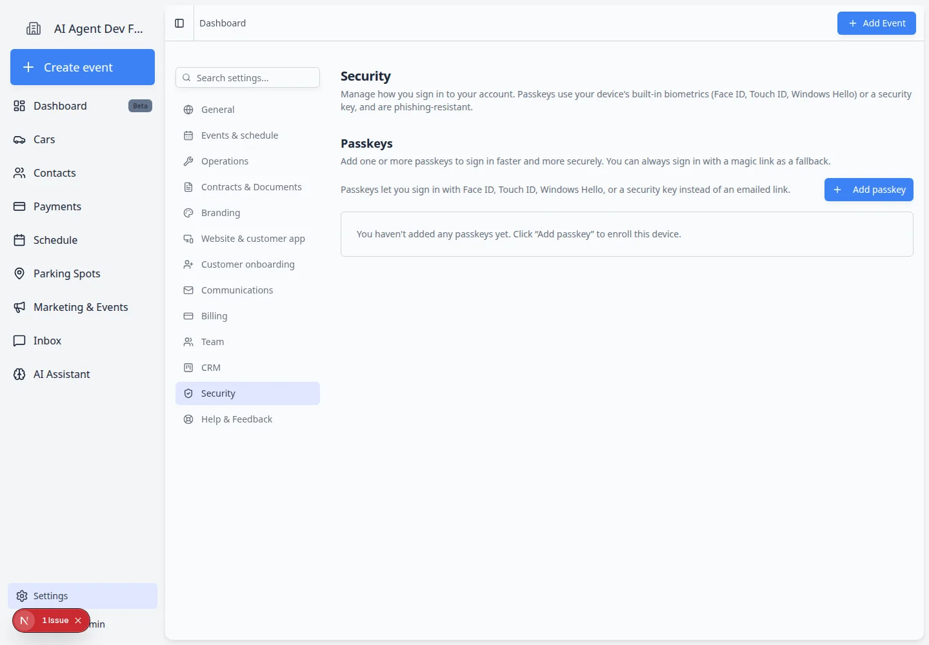929x645 pixels.
Task: Click the Security shield icon
Action: pos(188,393)
